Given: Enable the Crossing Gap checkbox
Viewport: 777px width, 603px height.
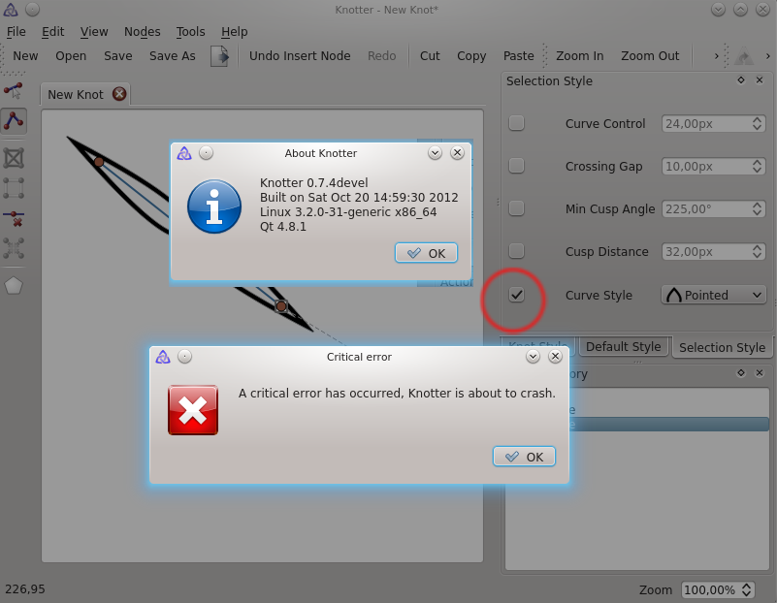Looking at the screenshot, I should point(516,166).
